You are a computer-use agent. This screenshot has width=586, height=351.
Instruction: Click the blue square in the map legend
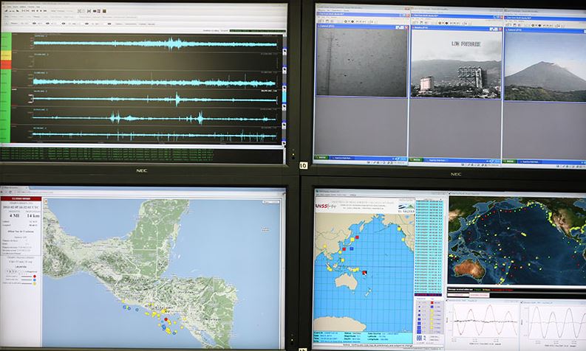35,279
